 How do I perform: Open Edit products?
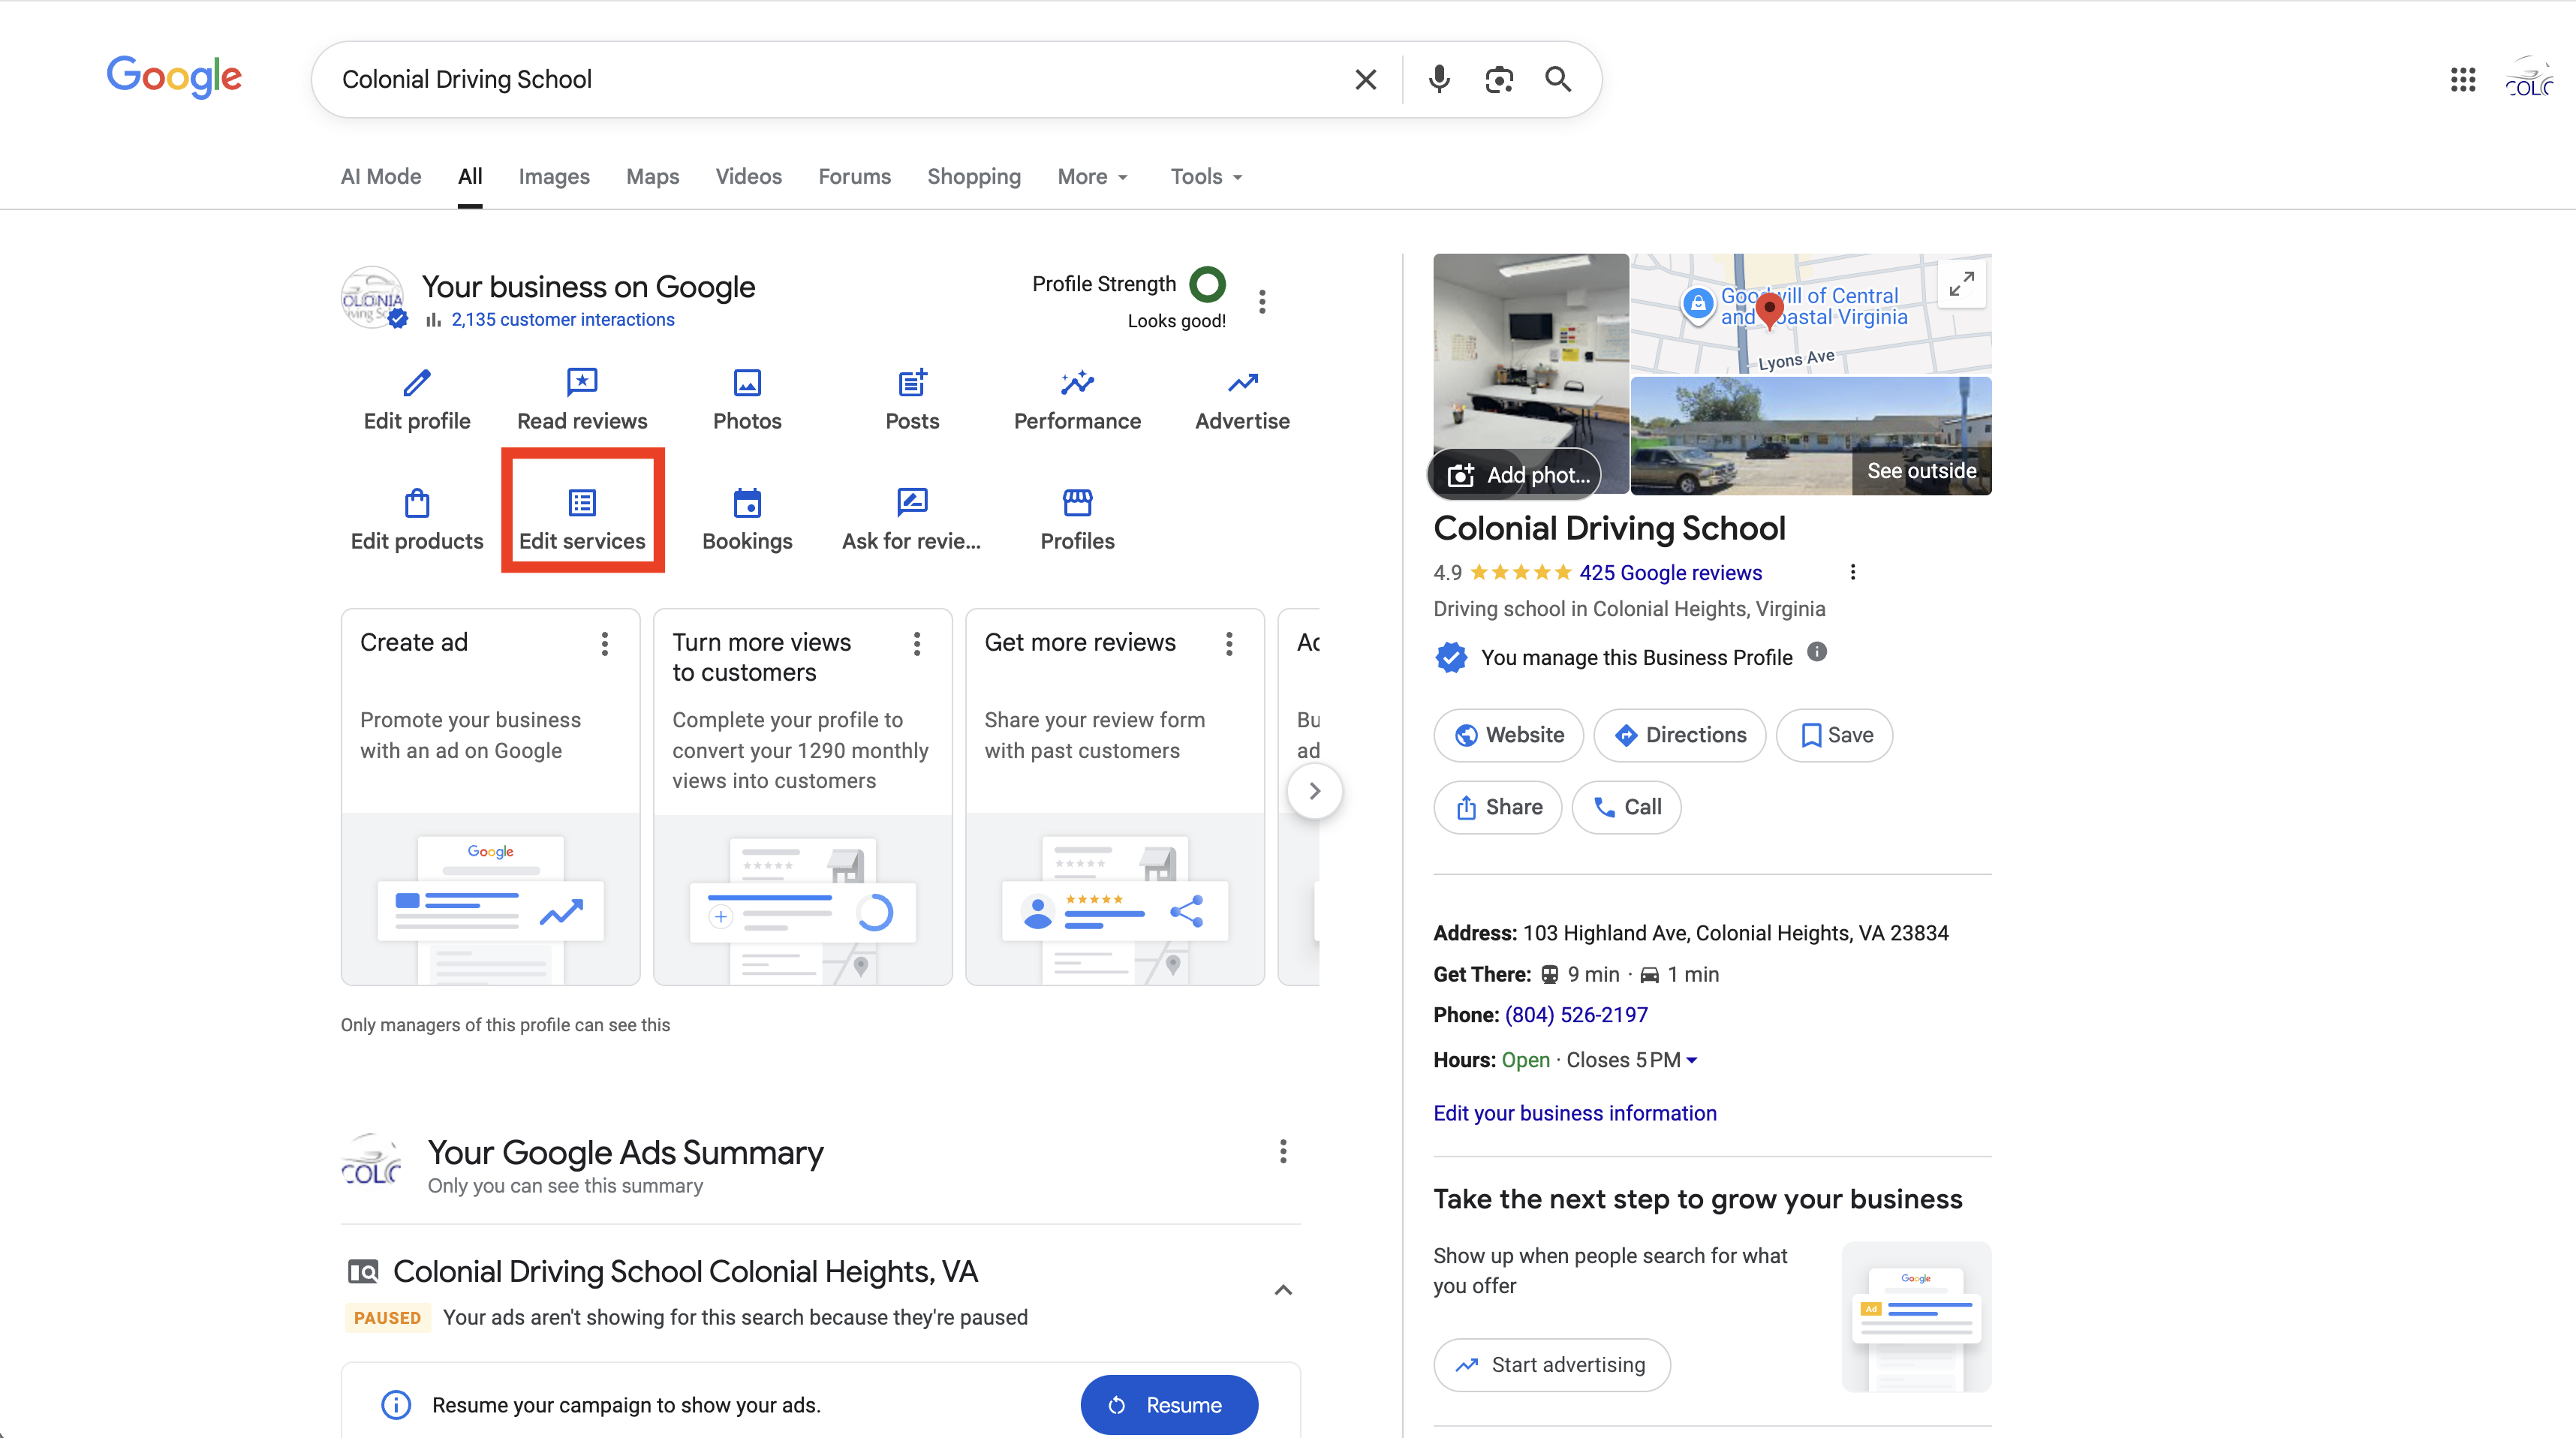tap(417, 520)
